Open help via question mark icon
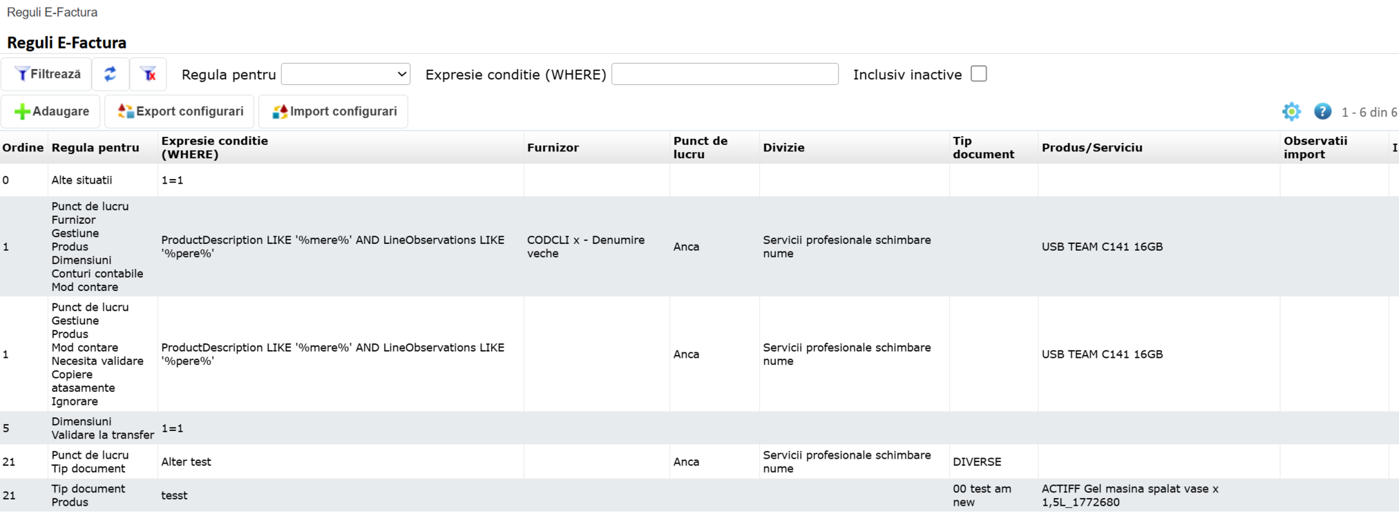Viewport: 1399px width, 514px height. (x=1322, y=112)
